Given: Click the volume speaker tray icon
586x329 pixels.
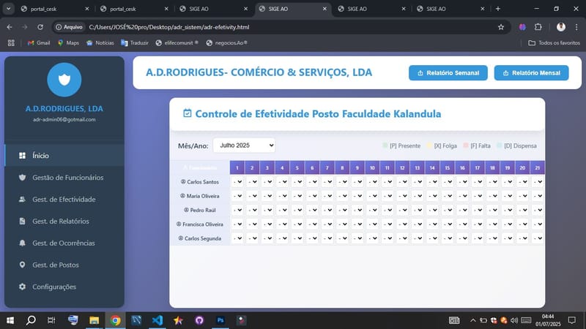Looking at the screenshot, I should point(514,320).
